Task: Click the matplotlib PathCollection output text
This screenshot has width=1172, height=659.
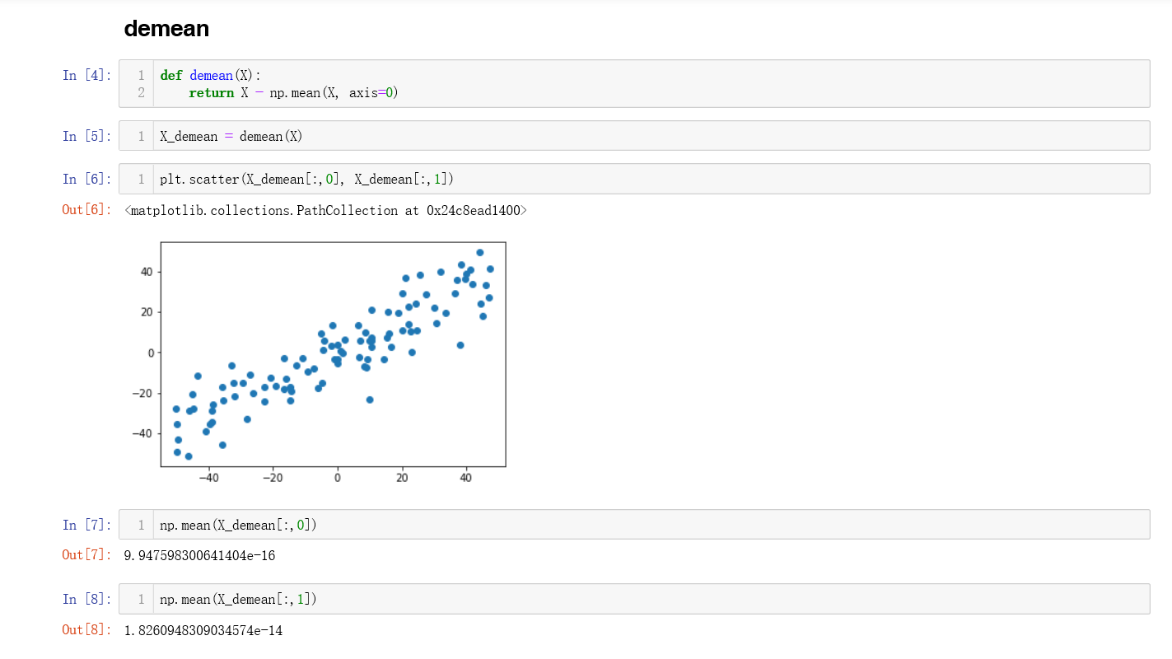Action: point(325,211)
